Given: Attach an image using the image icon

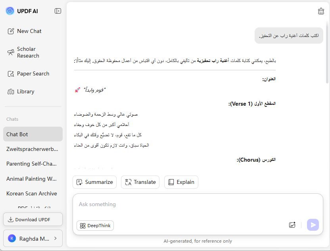Looking at the screenshot, I should click(x=292, y=225).
